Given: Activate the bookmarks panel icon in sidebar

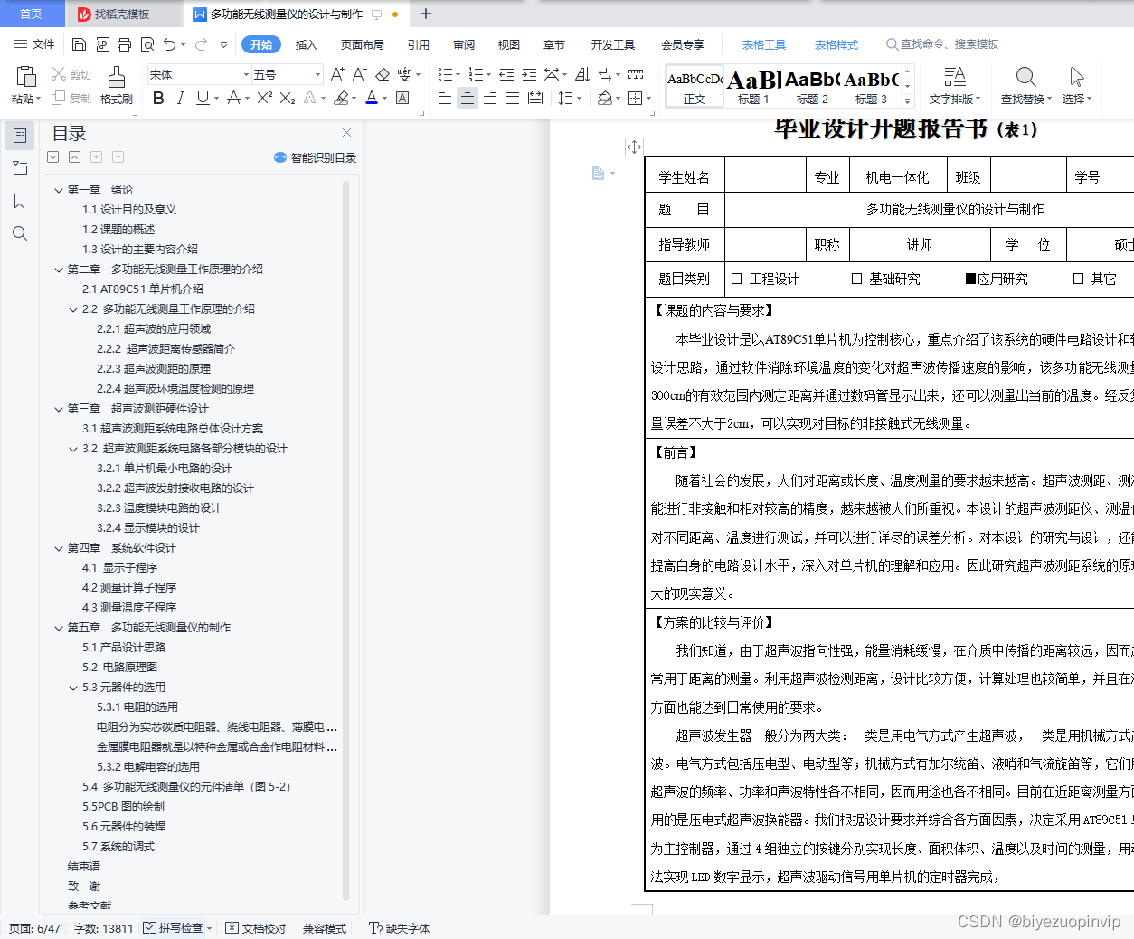Looking at the screenshot, I should (20, 200).
